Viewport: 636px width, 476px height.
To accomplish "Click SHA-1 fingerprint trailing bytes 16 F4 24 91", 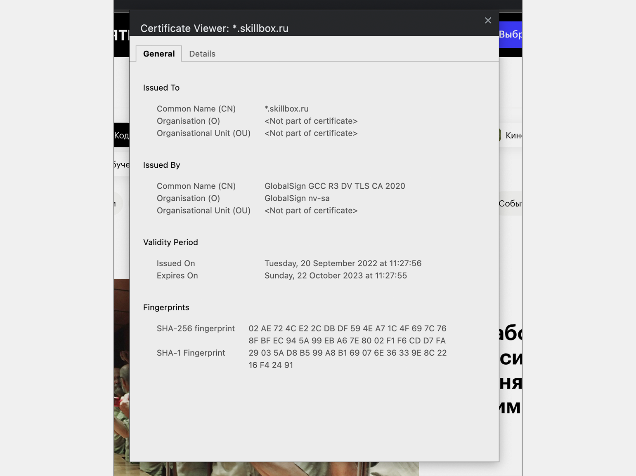I will pos(271,365).
